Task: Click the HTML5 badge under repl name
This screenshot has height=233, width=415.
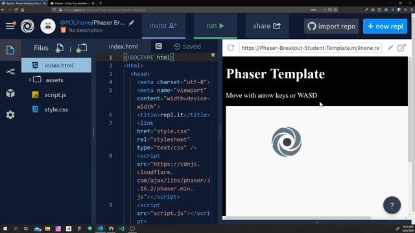Action: tap(64, 30)
